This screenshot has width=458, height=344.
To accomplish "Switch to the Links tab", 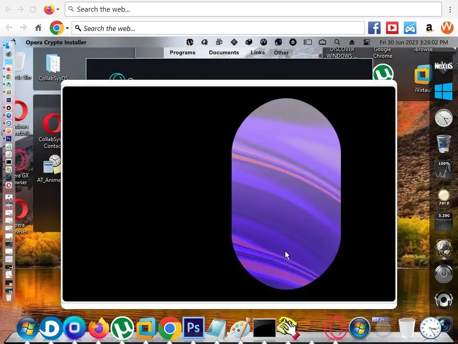I will point(258,53).
